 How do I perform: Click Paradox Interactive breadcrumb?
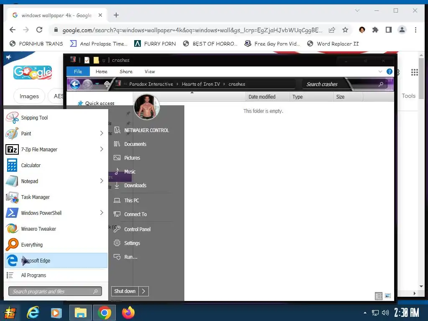[x=151, y=84]
